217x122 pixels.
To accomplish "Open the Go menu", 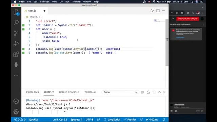I will (x=61, y=2).
